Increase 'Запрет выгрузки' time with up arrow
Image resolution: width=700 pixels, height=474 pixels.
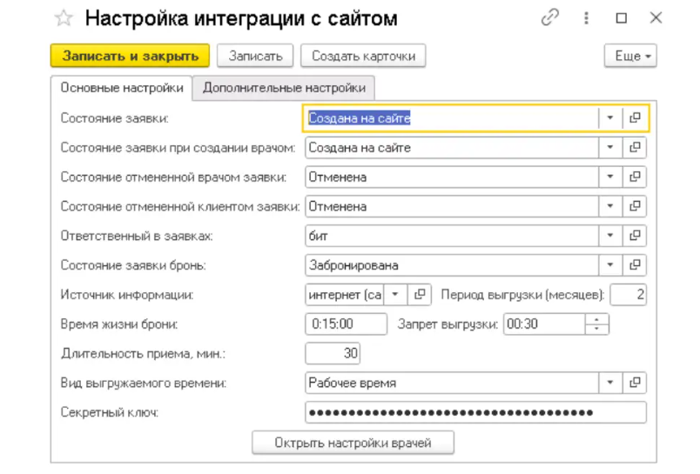[597, 319]
